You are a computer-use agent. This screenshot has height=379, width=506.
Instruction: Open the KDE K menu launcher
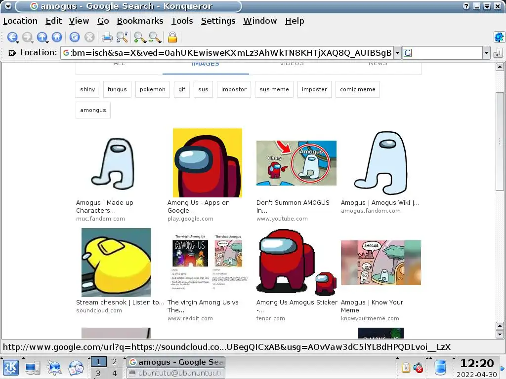11,368
